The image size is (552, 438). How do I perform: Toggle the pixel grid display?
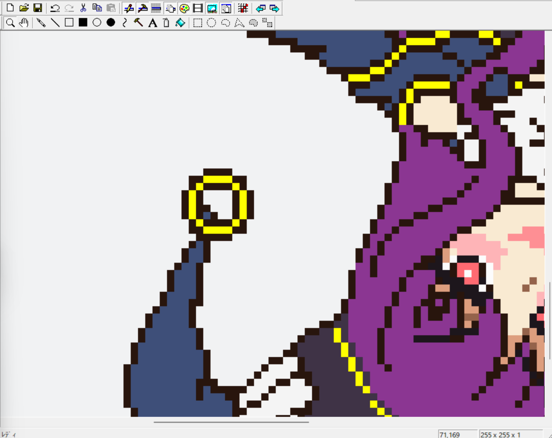(x=243, y=8)
